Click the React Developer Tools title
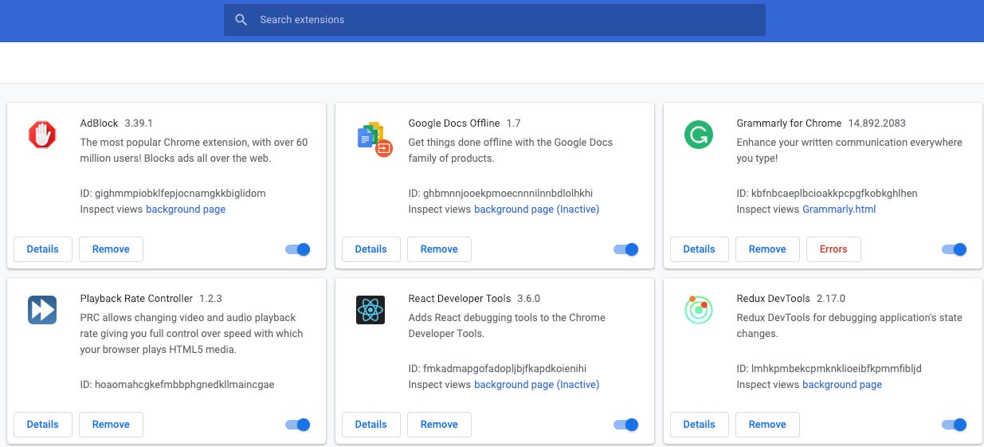Image resolution: width=984 pixels, height=447 pixels. coord(460,299)
